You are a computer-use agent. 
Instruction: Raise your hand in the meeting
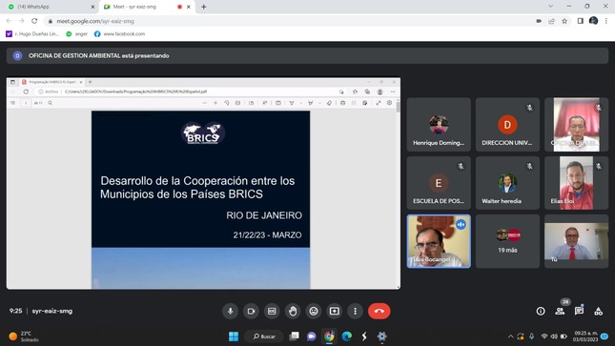coord(293,311)
